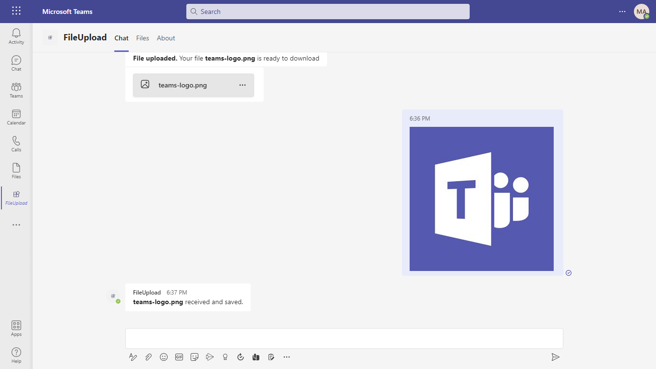Viewport: 656px width, 369px height.
Task: Click the message seen status checkmark
Action: pyautogui.click(x=569, y=273)
